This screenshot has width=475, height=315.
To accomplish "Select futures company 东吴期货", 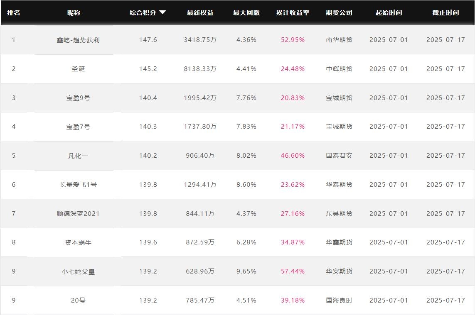I will 339,214.
